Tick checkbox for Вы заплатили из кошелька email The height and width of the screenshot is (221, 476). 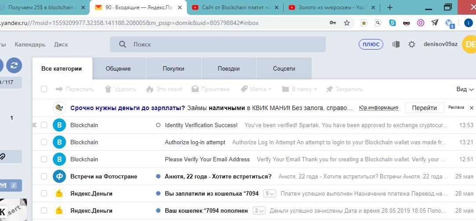coord(44,193)
